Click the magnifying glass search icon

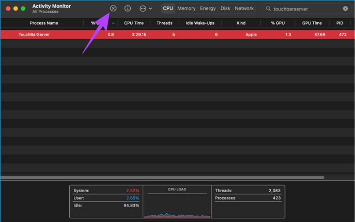click(268, 9)
